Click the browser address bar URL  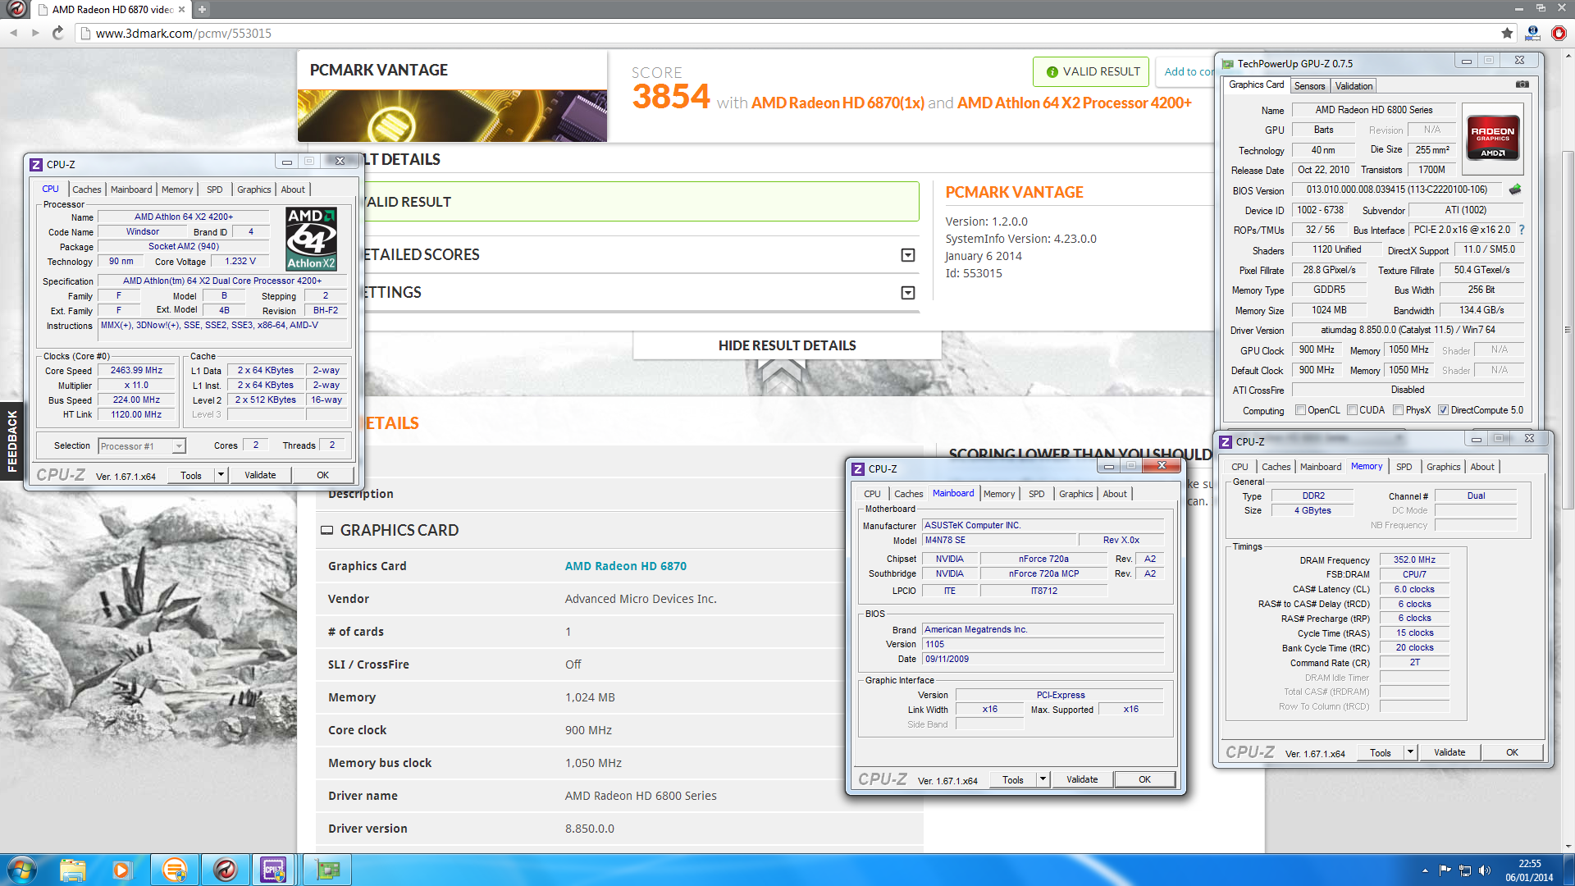click(184, 33)
